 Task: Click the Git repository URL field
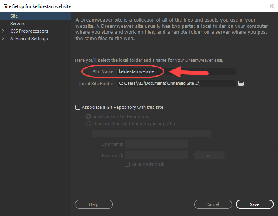pyautogui.click(x=151, y=133)
